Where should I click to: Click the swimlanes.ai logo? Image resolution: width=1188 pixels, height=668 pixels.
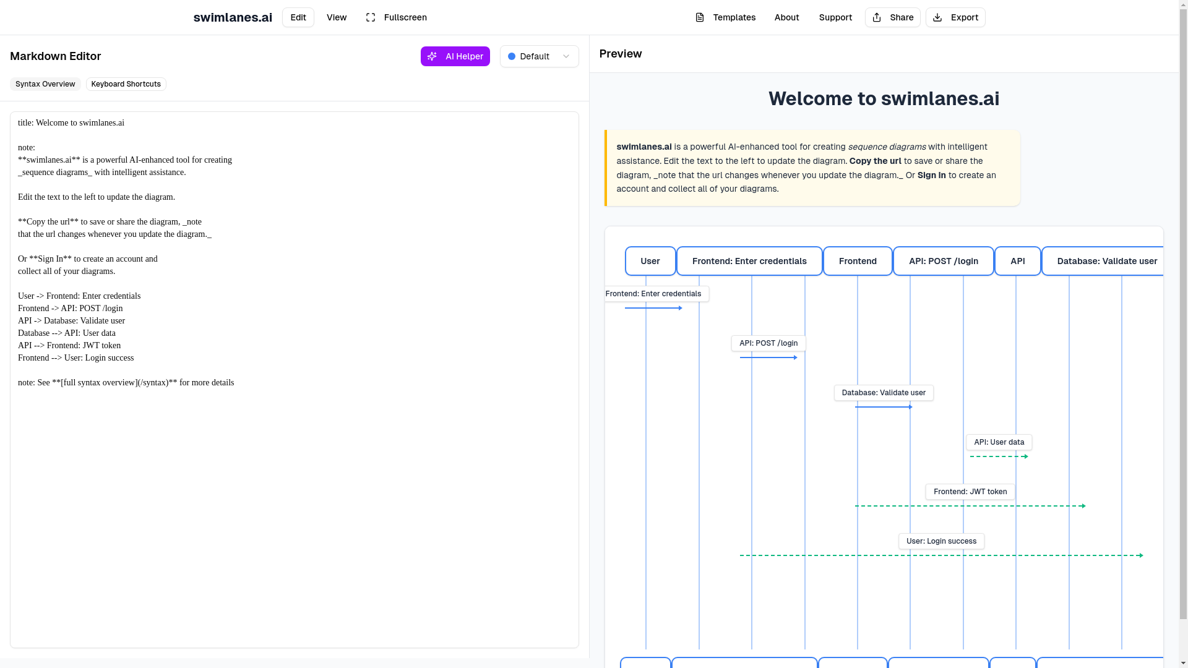233,17
